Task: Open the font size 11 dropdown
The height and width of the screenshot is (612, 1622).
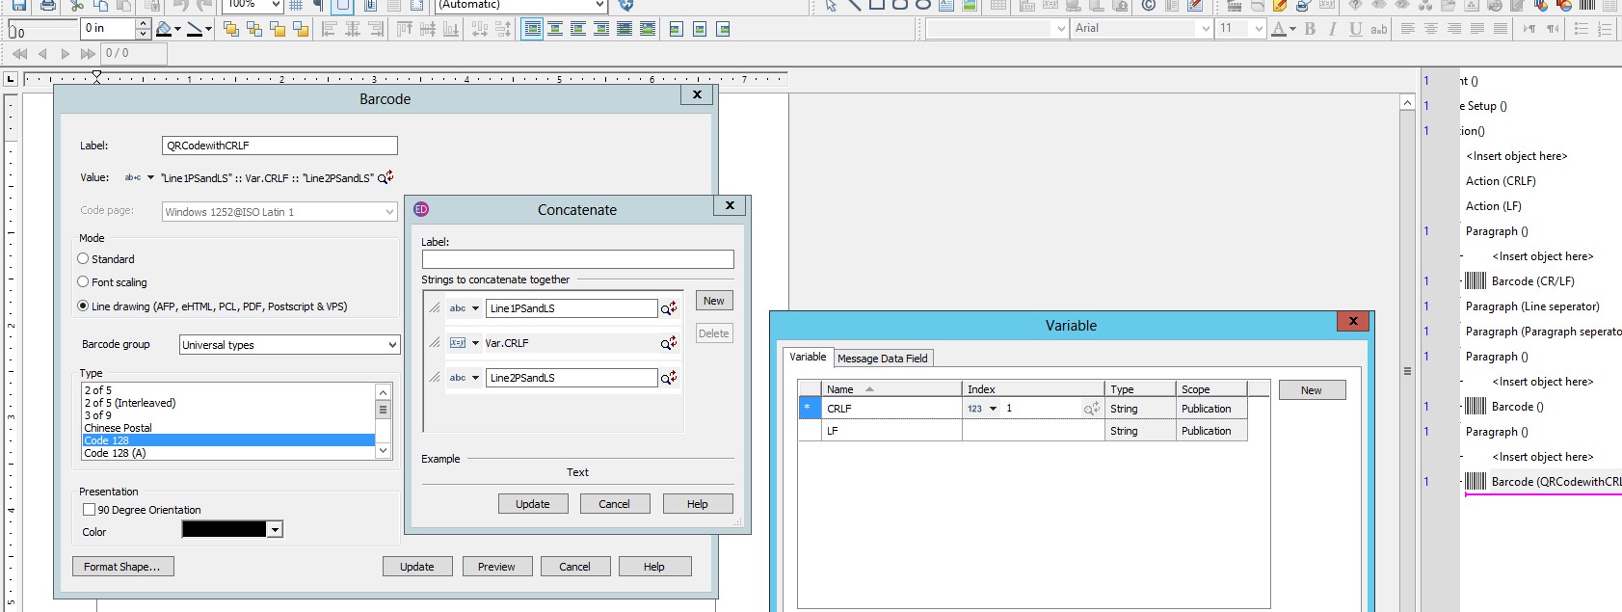Action: [1258, 29]
